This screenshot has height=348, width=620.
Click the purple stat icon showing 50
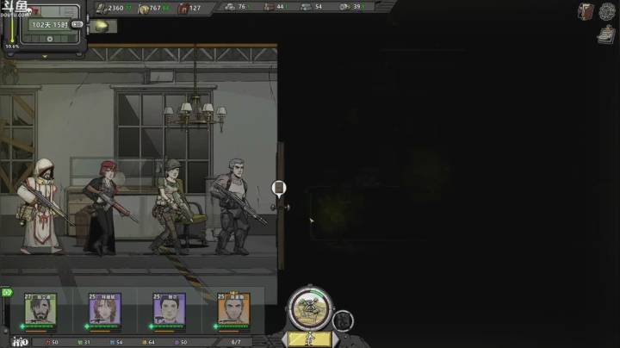click(177, 343)
